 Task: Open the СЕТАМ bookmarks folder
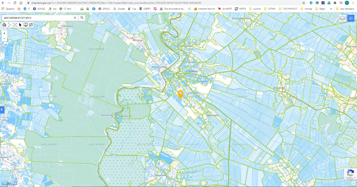point(269,9)
